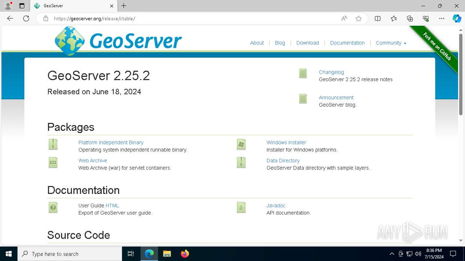Open File Explorer from the taskbar

167,254
